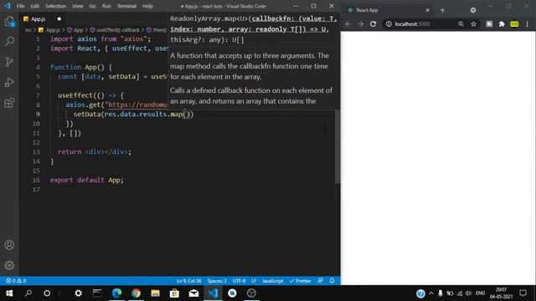The image size is (536, 301).
Task: Click the feedback icon in status bar
Action: point(320,281)
